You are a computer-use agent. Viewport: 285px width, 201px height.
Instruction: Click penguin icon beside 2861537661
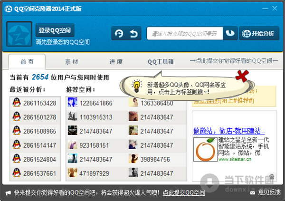pyautogui.click(x=17, y=172)
